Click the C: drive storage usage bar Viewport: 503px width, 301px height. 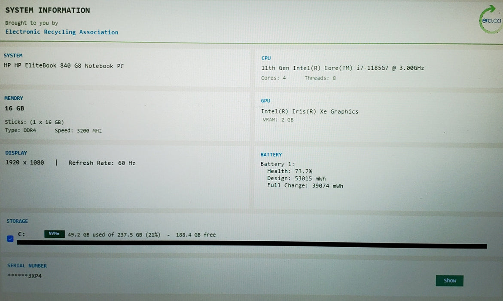[252, 244]
